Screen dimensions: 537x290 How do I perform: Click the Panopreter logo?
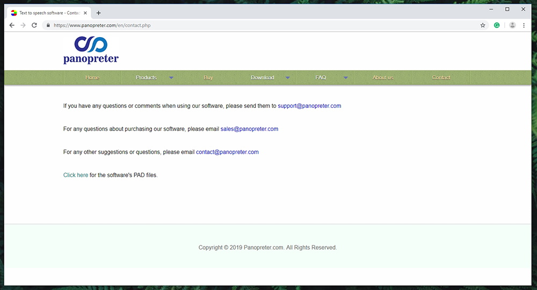pos(91,50)
